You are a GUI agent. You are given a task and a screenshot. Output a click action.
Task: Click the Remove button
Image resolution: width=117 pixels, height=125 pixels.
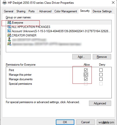102,57
